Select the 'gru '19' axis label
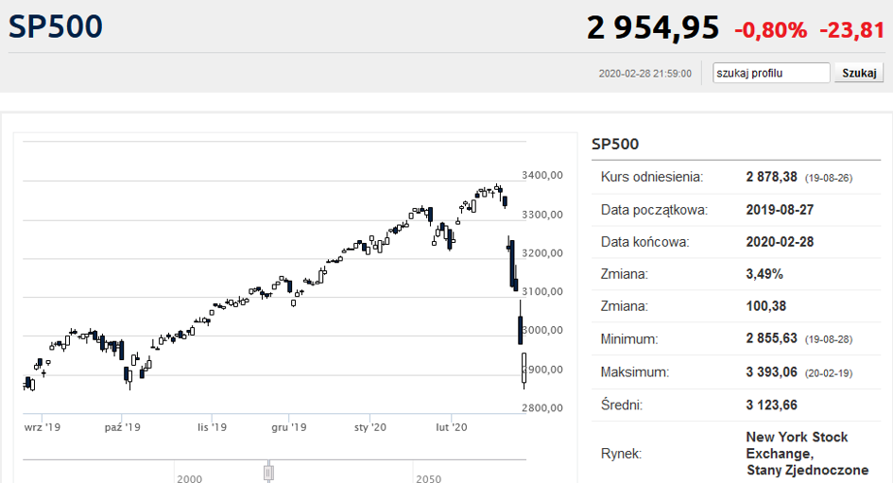Image resolution: width=893 pixels, height=483 pixels. [x=289, y=427]
